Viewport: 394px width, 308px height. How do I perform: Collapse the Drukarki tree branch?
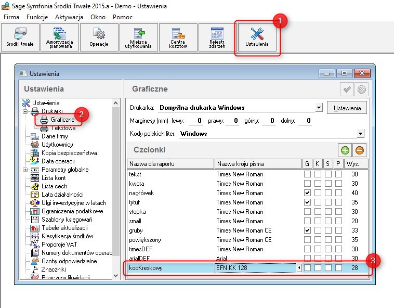coord(25,111)
